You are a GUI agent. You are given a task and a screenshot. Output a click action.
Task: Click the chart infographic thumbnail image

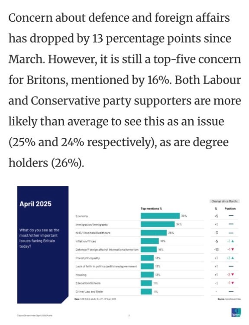click(x=129, y=252)
